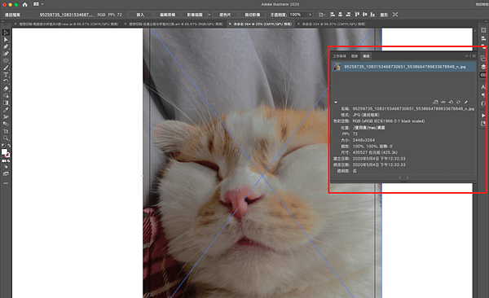Align objects to vertical top

point(357,15)
